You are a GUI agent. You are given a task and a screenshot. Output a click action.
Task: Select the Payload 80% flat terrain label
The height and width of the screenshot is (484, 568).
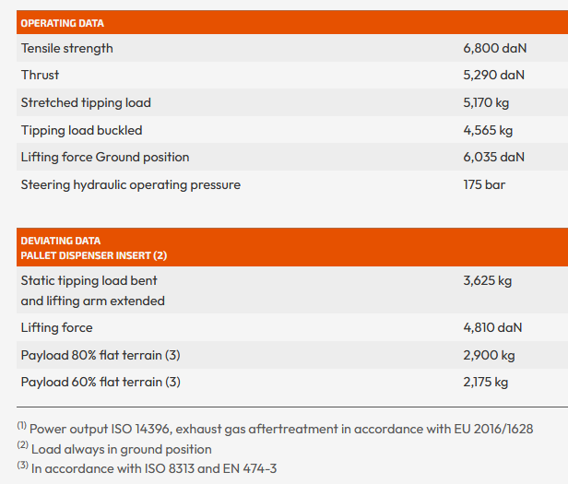[x=101, y=355]
